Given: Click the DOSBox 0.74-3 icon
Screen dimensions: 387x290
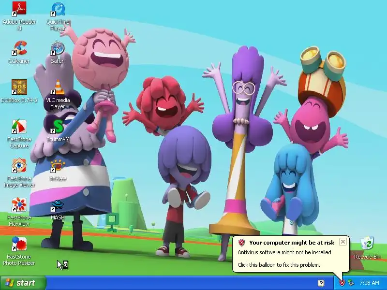Looking at the screenshot, I should click(x=19, y=87).
